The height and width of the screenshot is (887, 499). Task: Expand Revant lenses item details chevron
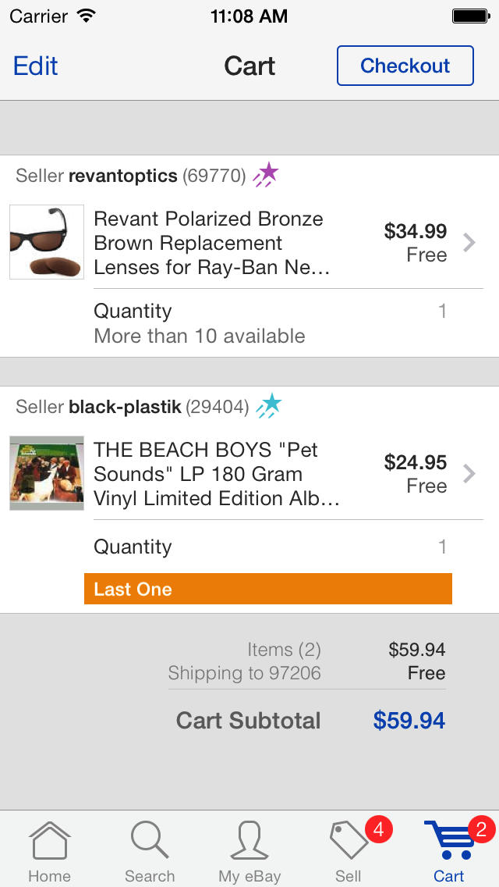(469, 243)
